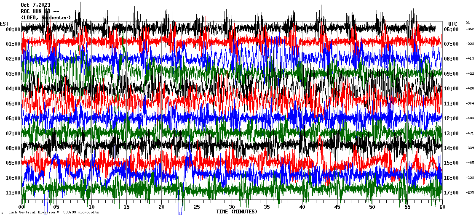Click the 14:00 UTC row label
Image resolution: width=476 pixels, height=218 pixels.
[x=451, y=148]
